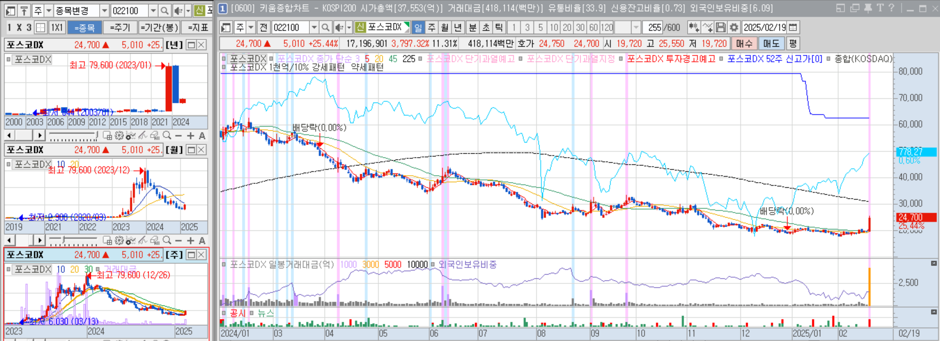Maximize the yearly mini chart panel

pos(191,45)
